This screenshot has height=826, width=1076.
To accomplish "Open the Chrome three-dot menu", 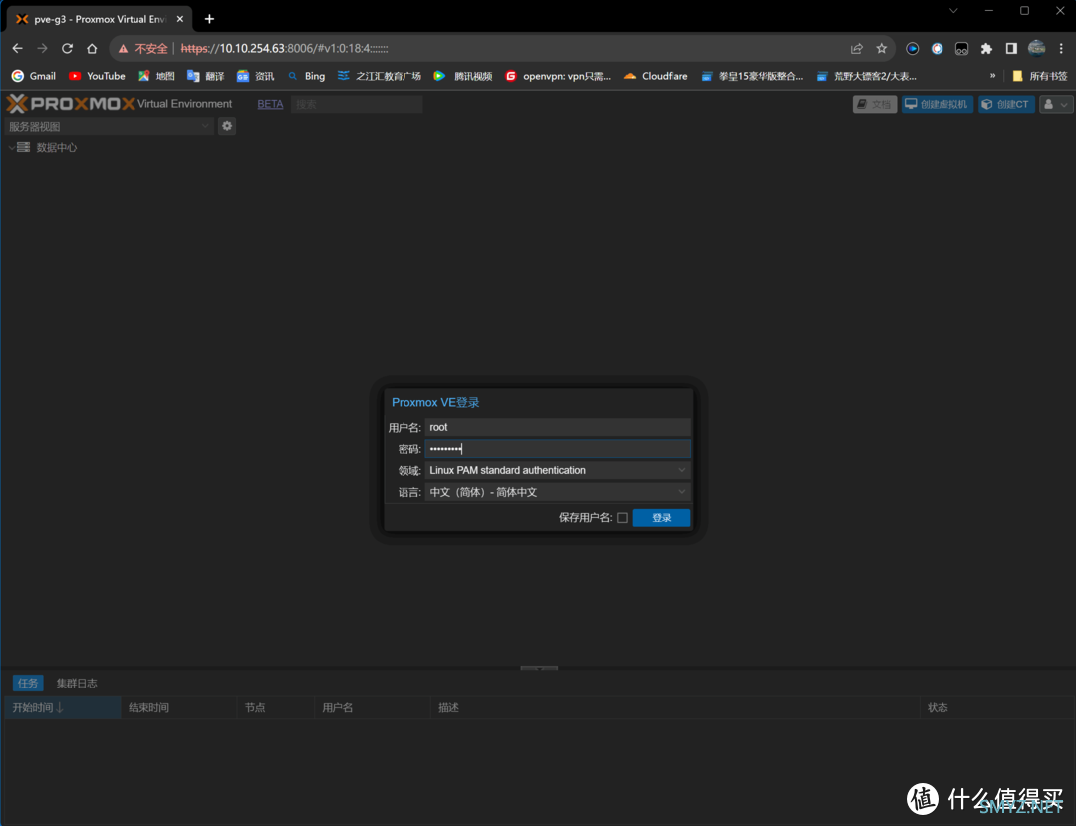I will (x=1061, y=48).
